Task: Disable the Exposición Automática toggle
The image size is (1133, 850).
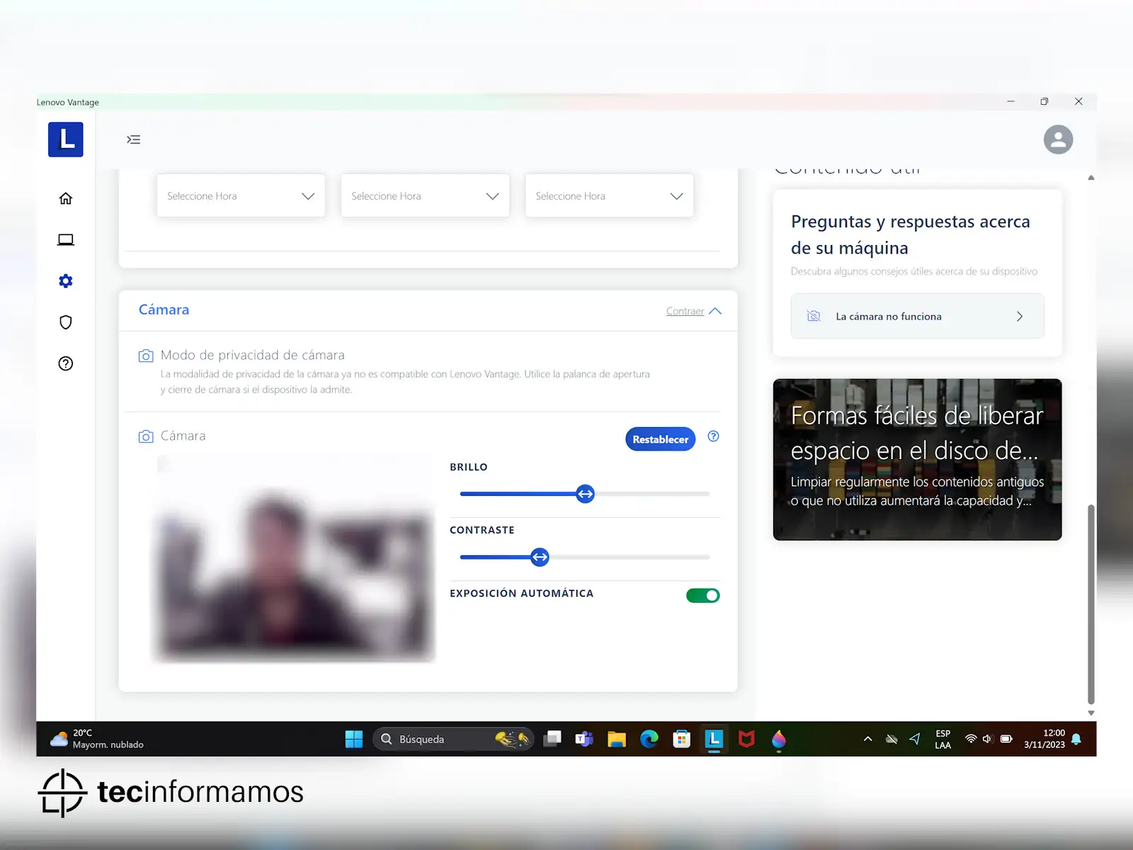Action: click(x=702, y=596)
